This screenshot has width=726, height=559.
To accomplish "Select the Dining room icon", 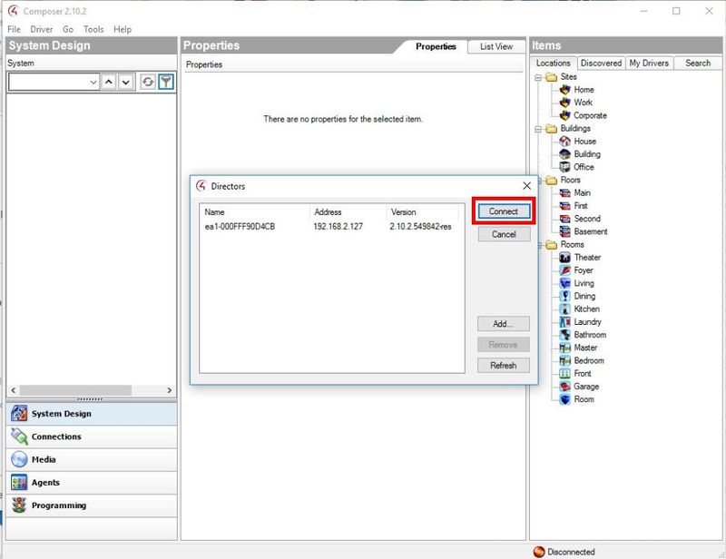I will [x=564, y=296].
